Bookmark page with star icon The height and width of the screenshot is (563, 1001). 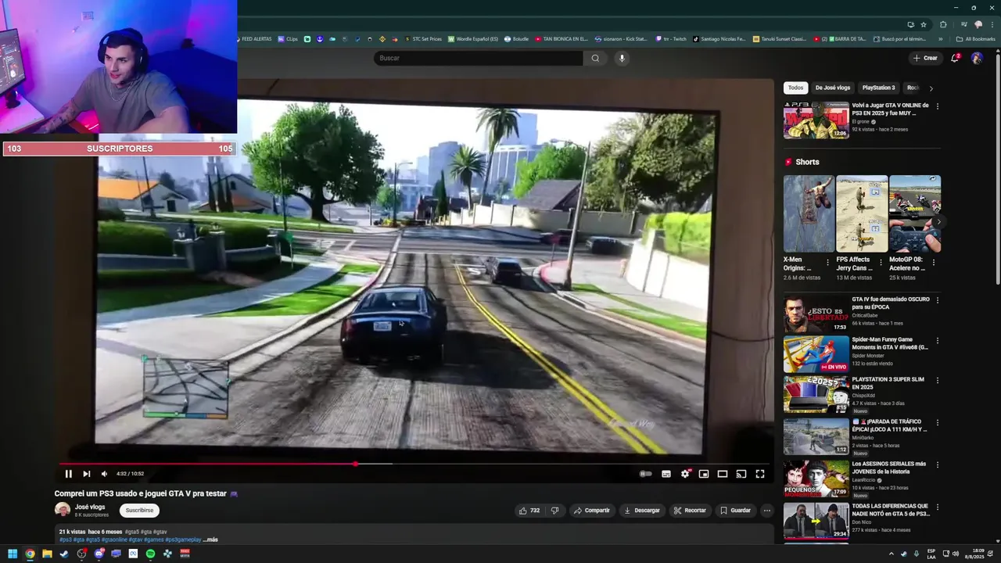pyautogui.click(x=924, y=24)
